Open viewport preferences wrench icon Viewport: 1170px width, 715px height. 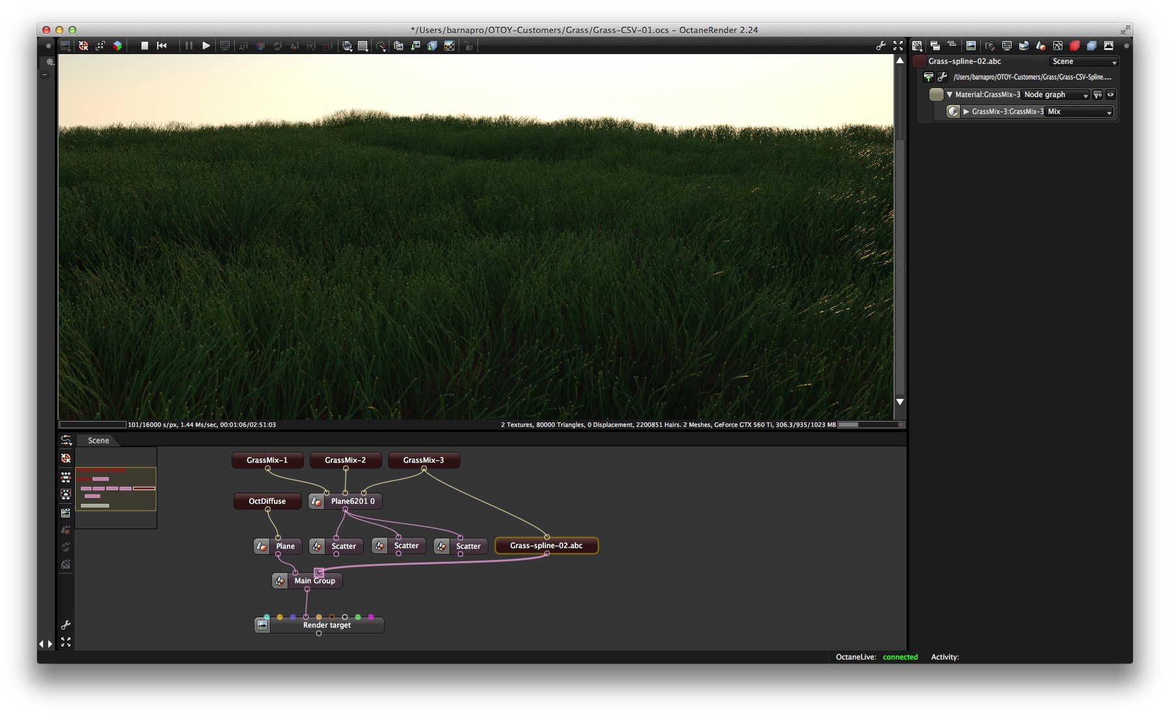(880, 46)
